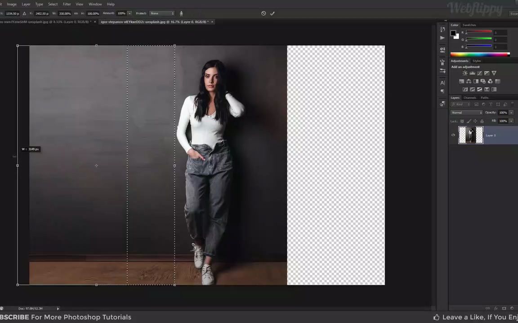
Task: Close the igor-stepanov document tab
Action: pyautogui.click(x=212, y=22)
